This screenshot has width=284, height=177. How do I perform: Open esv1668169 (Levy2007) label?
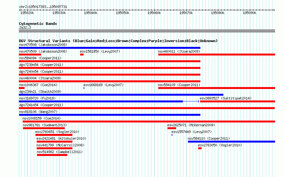coord(103,85)
